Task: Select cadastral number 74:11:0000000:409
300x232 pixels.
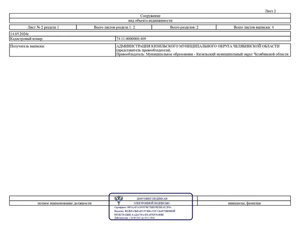Action: click(131, 38)
